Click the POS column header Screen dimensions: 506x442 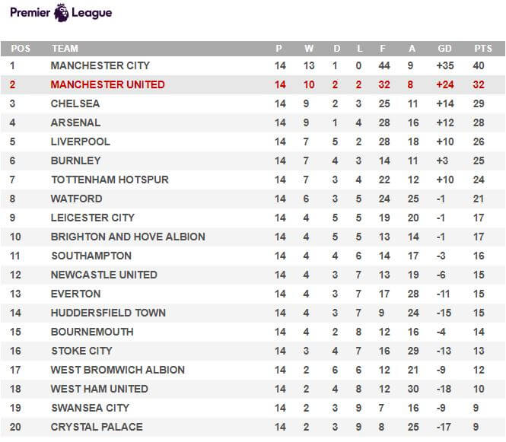tap(21, 49)
